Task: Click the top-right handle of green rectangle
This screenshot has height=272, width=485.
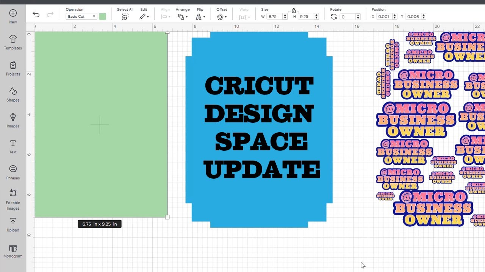Action: pos(167,32)
